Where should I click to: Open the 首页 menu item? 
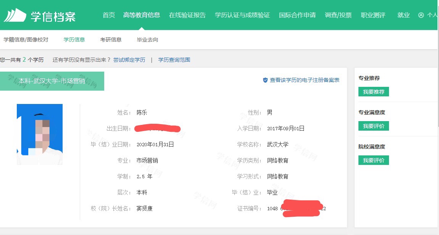coord(108,15)
